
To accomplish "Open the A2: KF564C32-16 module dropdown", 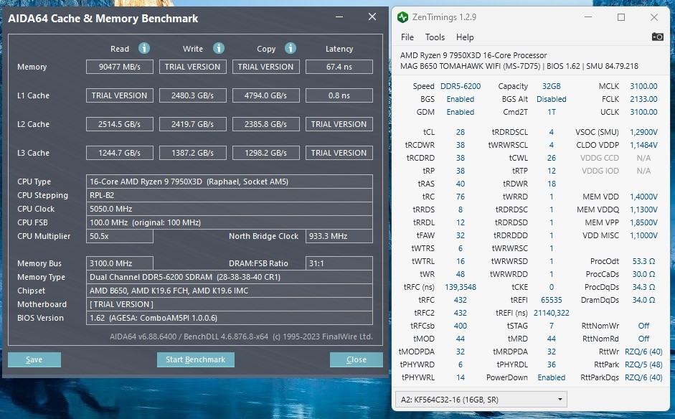I will point(481,399).
